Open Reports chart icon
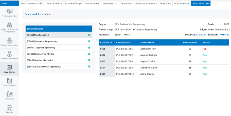231x116 pixels. click(9, 108)
